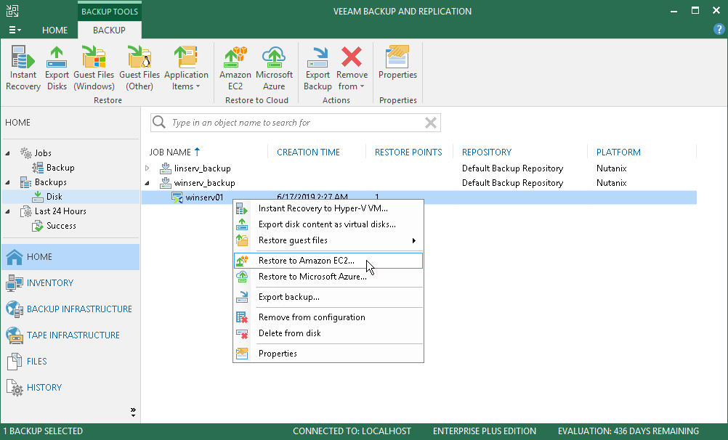Choose Instant Recovery to Hyper-V VM
Image resolution: width=728 pixels, height=440 pixels.
coord(328,208)
